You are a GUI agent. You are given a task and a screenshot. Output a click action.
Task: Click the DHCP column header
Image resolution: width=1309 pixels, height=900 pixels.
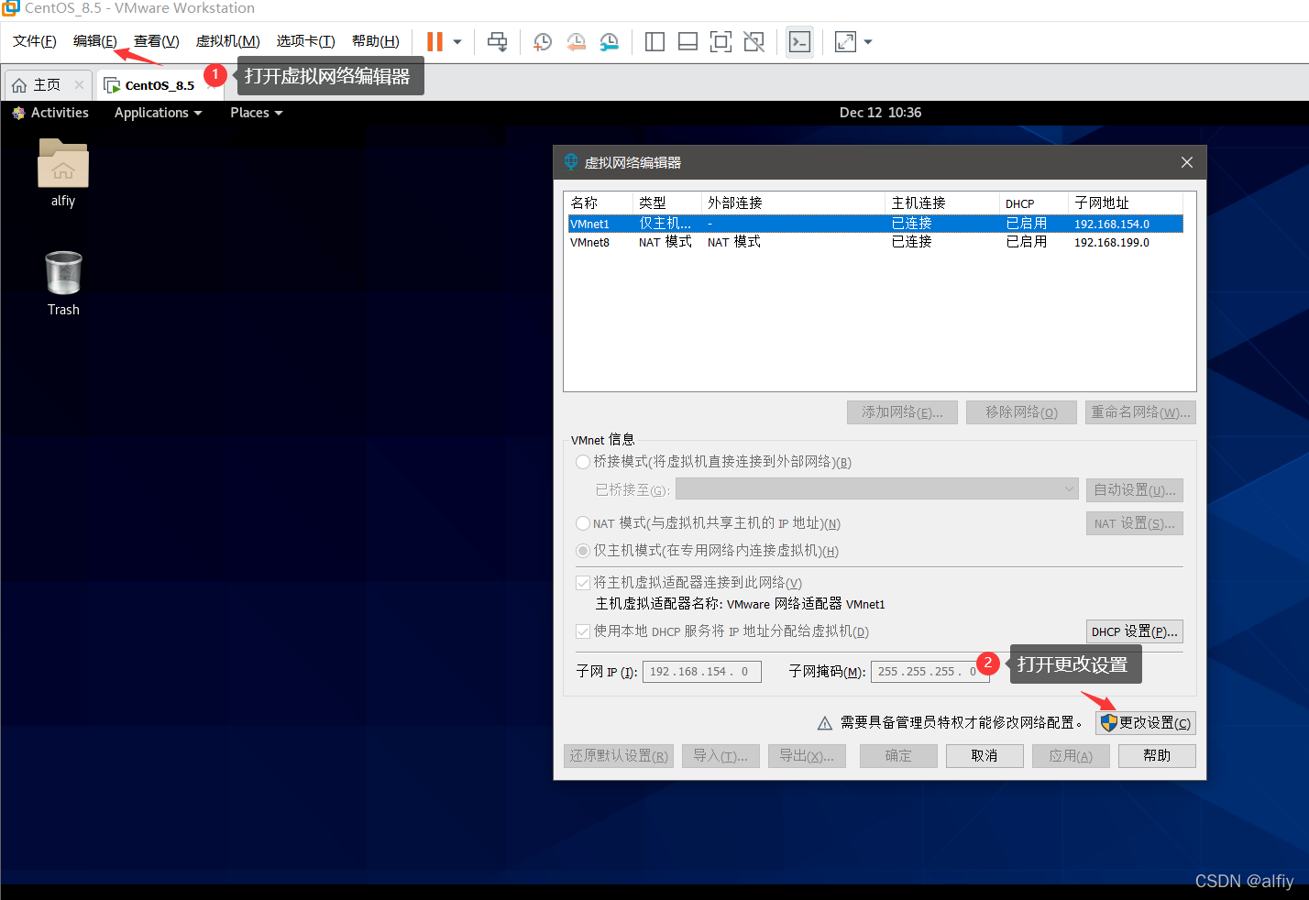1034,203
